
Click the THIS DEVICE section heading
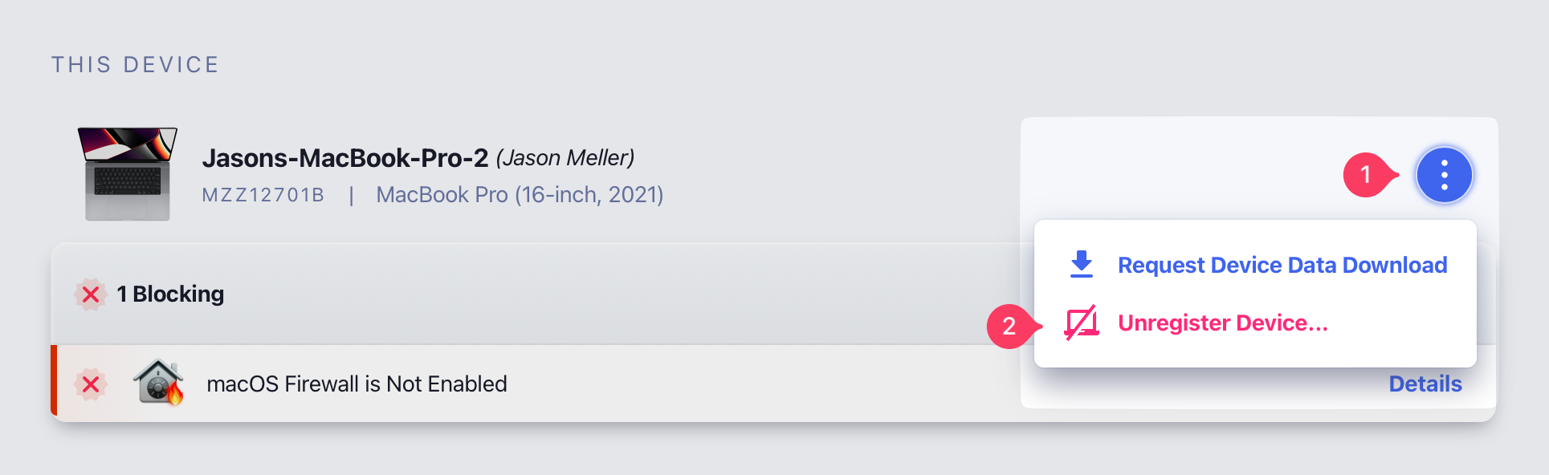pos(135,65)
